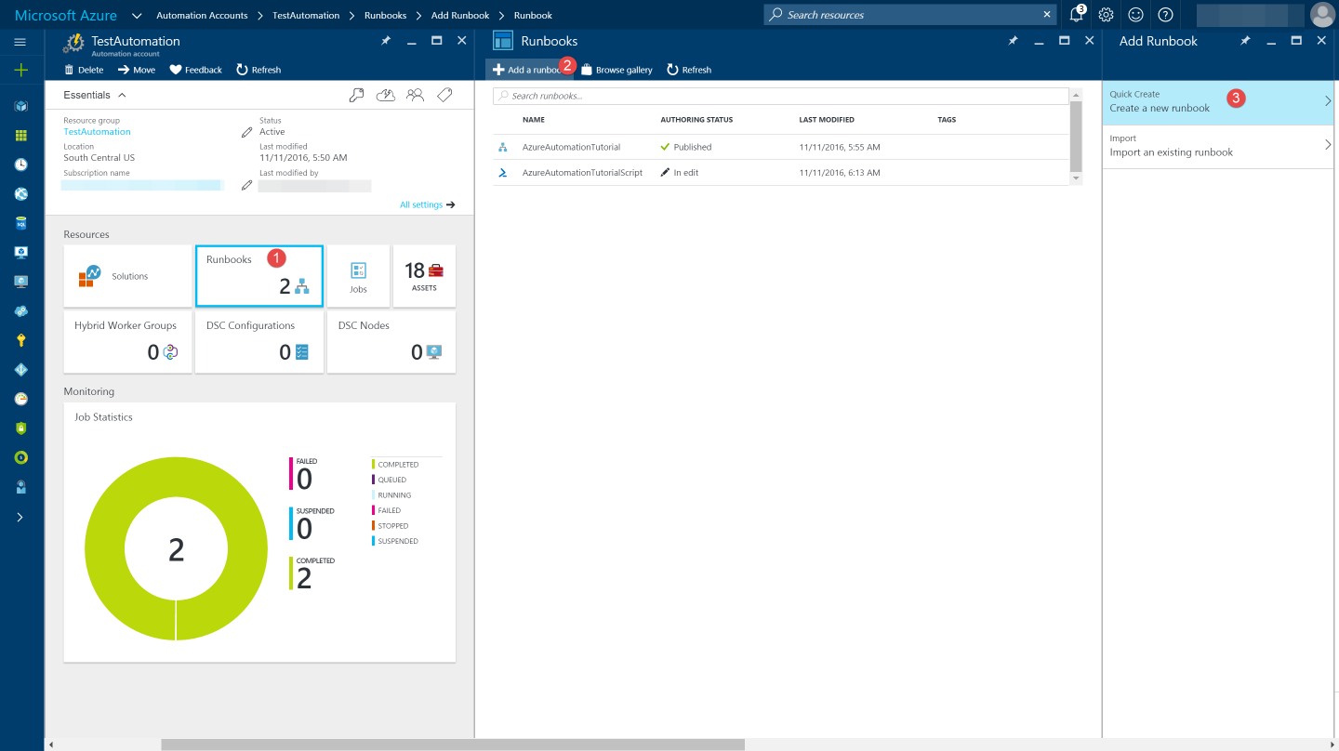Screen dimensions: 1339x751
Task: Select Quick Create a new runbook
Action: (x=1218, y=101)
